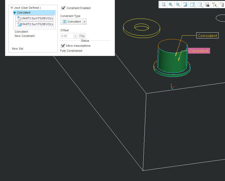This screenshot has width=225, height=181.
Task: Click New Set
Action: point(17,49)
